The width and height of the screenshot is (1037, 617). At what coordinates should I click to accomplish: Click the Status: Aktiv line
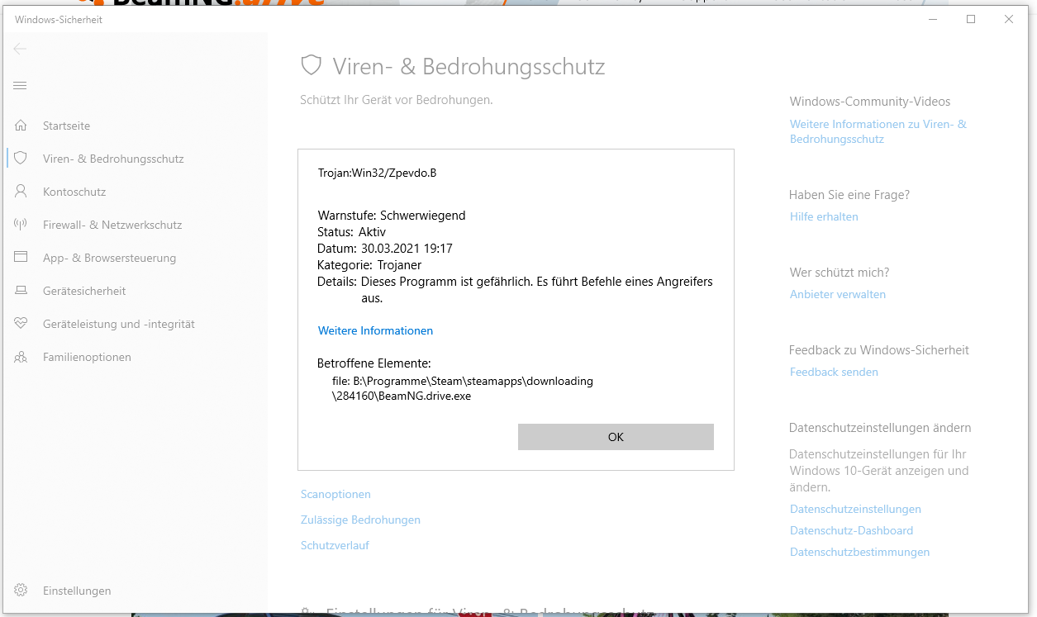(x=351, y=232)
